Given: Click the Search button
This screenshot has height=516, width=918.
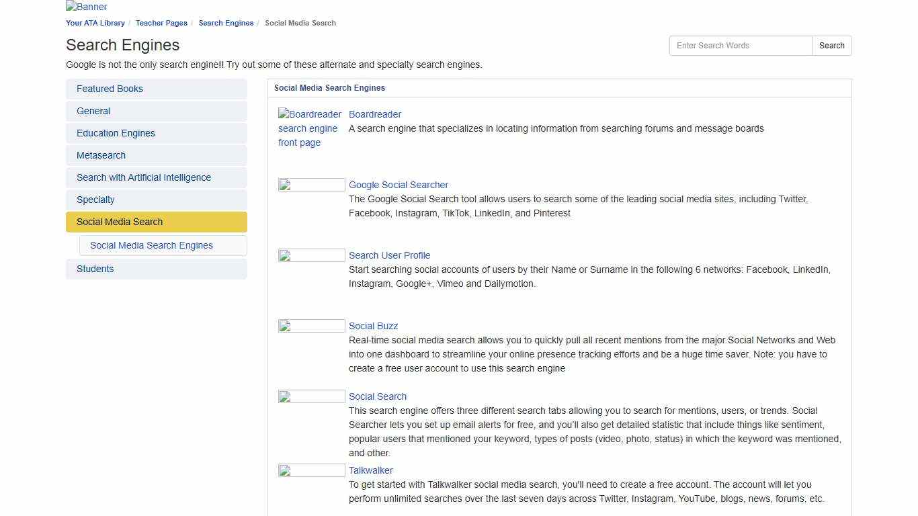Looking at the screenshot, I should [x=831, y=45].
